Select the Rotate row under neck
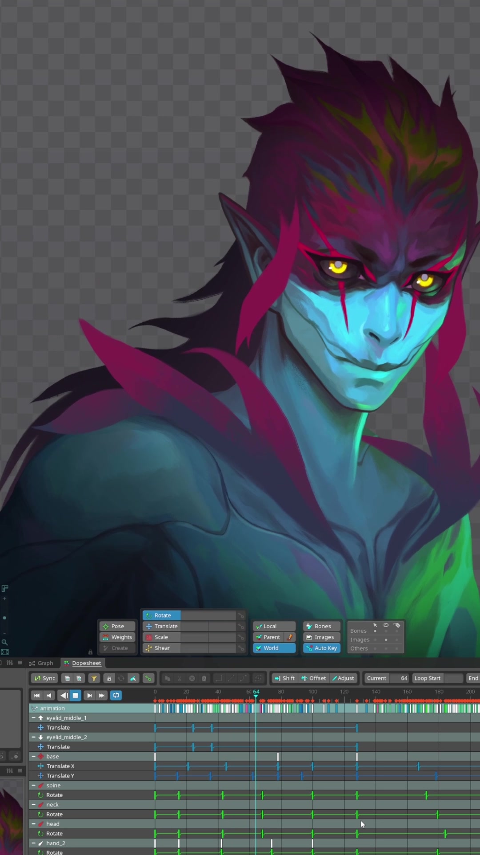The height and width of the screenshot is (855, 480). [92, 814]
